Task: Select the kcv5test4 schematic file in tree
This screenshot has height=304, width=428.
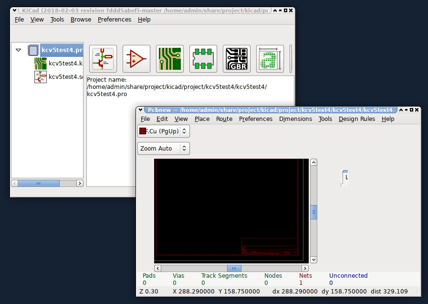Action: (x=65, y=76)
